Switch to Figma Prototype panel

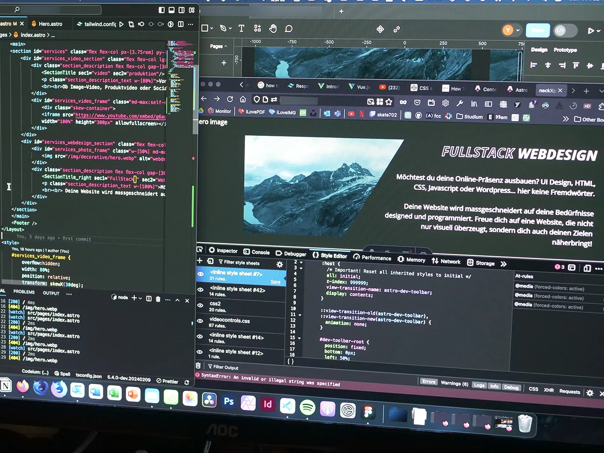coord(565,50)
